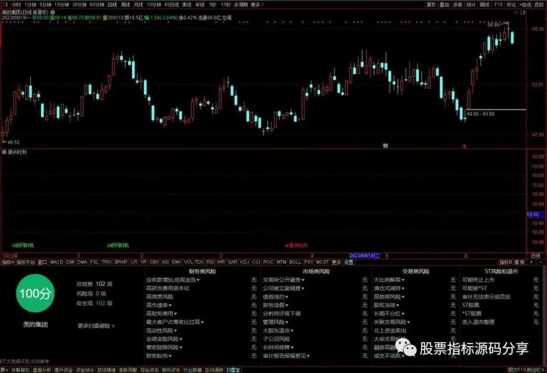Click the 收网时机 signal marker near 2022年

[23, 245]
